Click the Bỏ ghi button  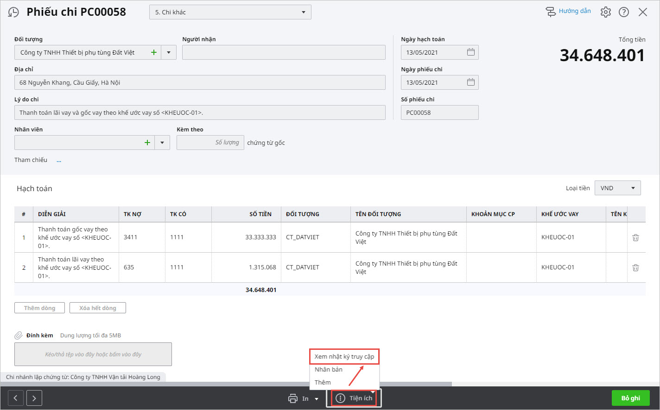(x=630, y=398)
